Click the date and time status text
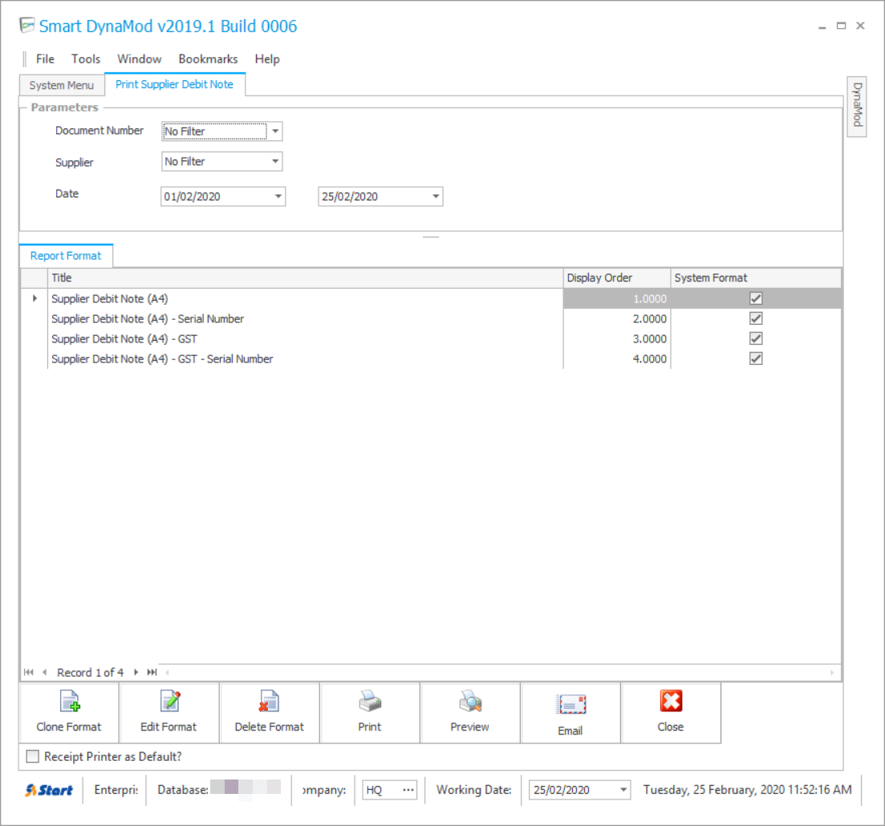The height and width of the screenshot is (826, 885). click(747, 790)
